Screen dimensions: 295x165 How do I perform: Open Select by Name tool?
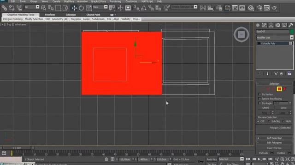pyautogui.click(x=51, y=8)
